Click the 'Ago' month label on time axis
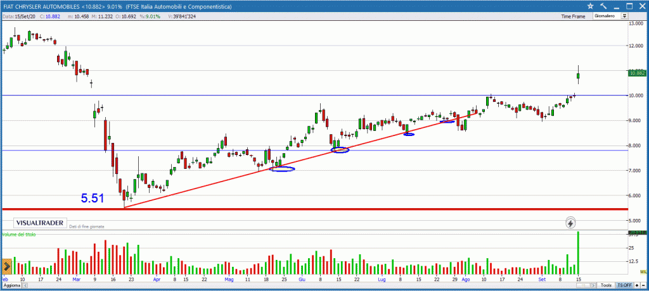The height and width of the screenshot is (291, 649). tap(466, 279)
